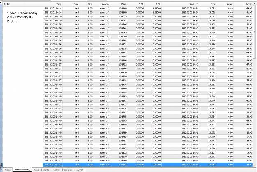Switch to the Trade tab
Screen dimensions: 257x172
8,170
